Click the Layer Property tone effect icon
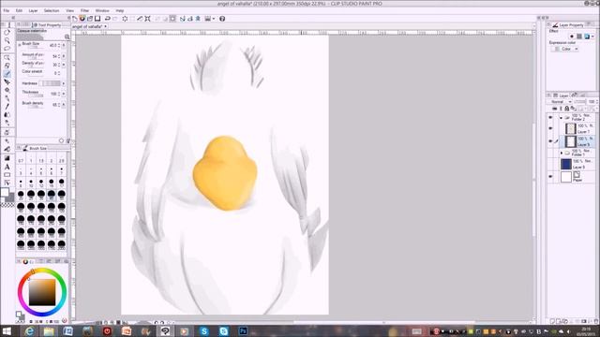The height and width of the screenshot is (337, 600). (x=579, y=37)
